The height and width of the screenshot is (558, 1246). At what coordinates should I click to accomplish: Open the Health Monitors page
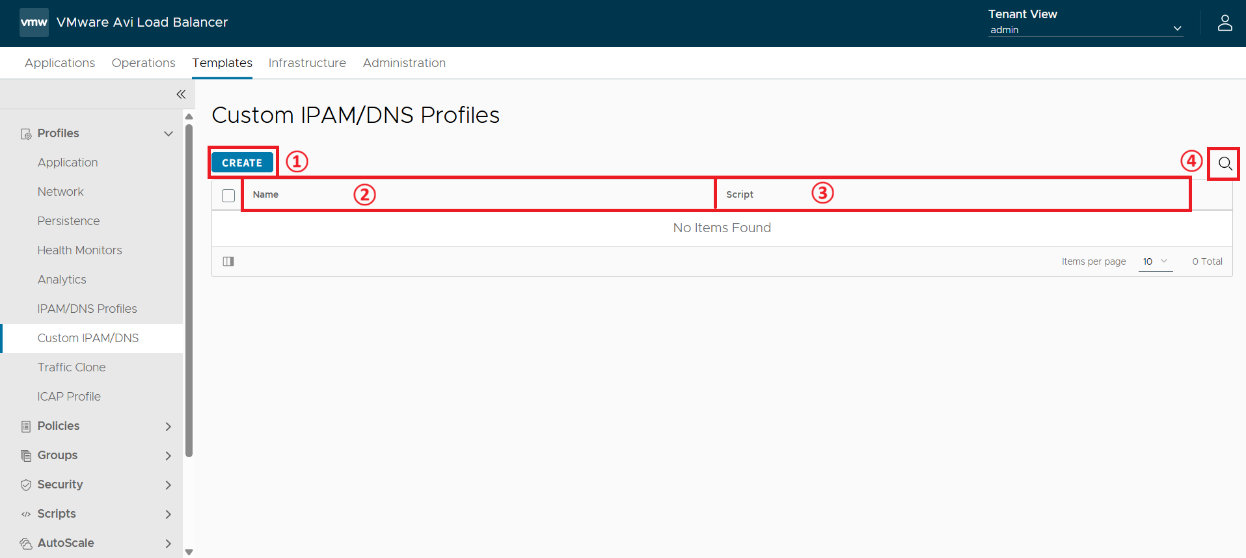pos(79,250)
